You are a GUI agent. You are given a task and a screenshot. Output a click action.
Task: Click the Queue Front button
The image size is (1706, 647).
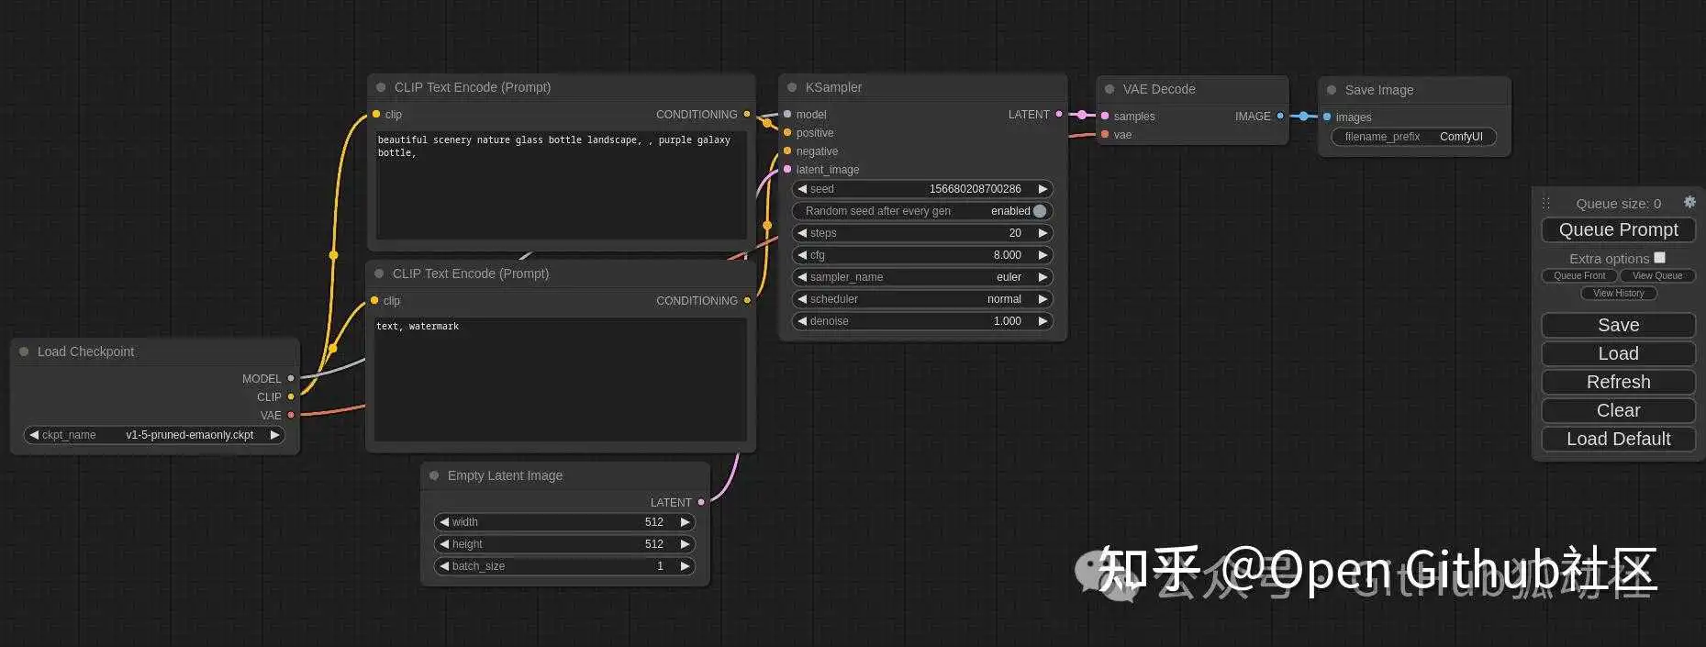pos(1579,275)
